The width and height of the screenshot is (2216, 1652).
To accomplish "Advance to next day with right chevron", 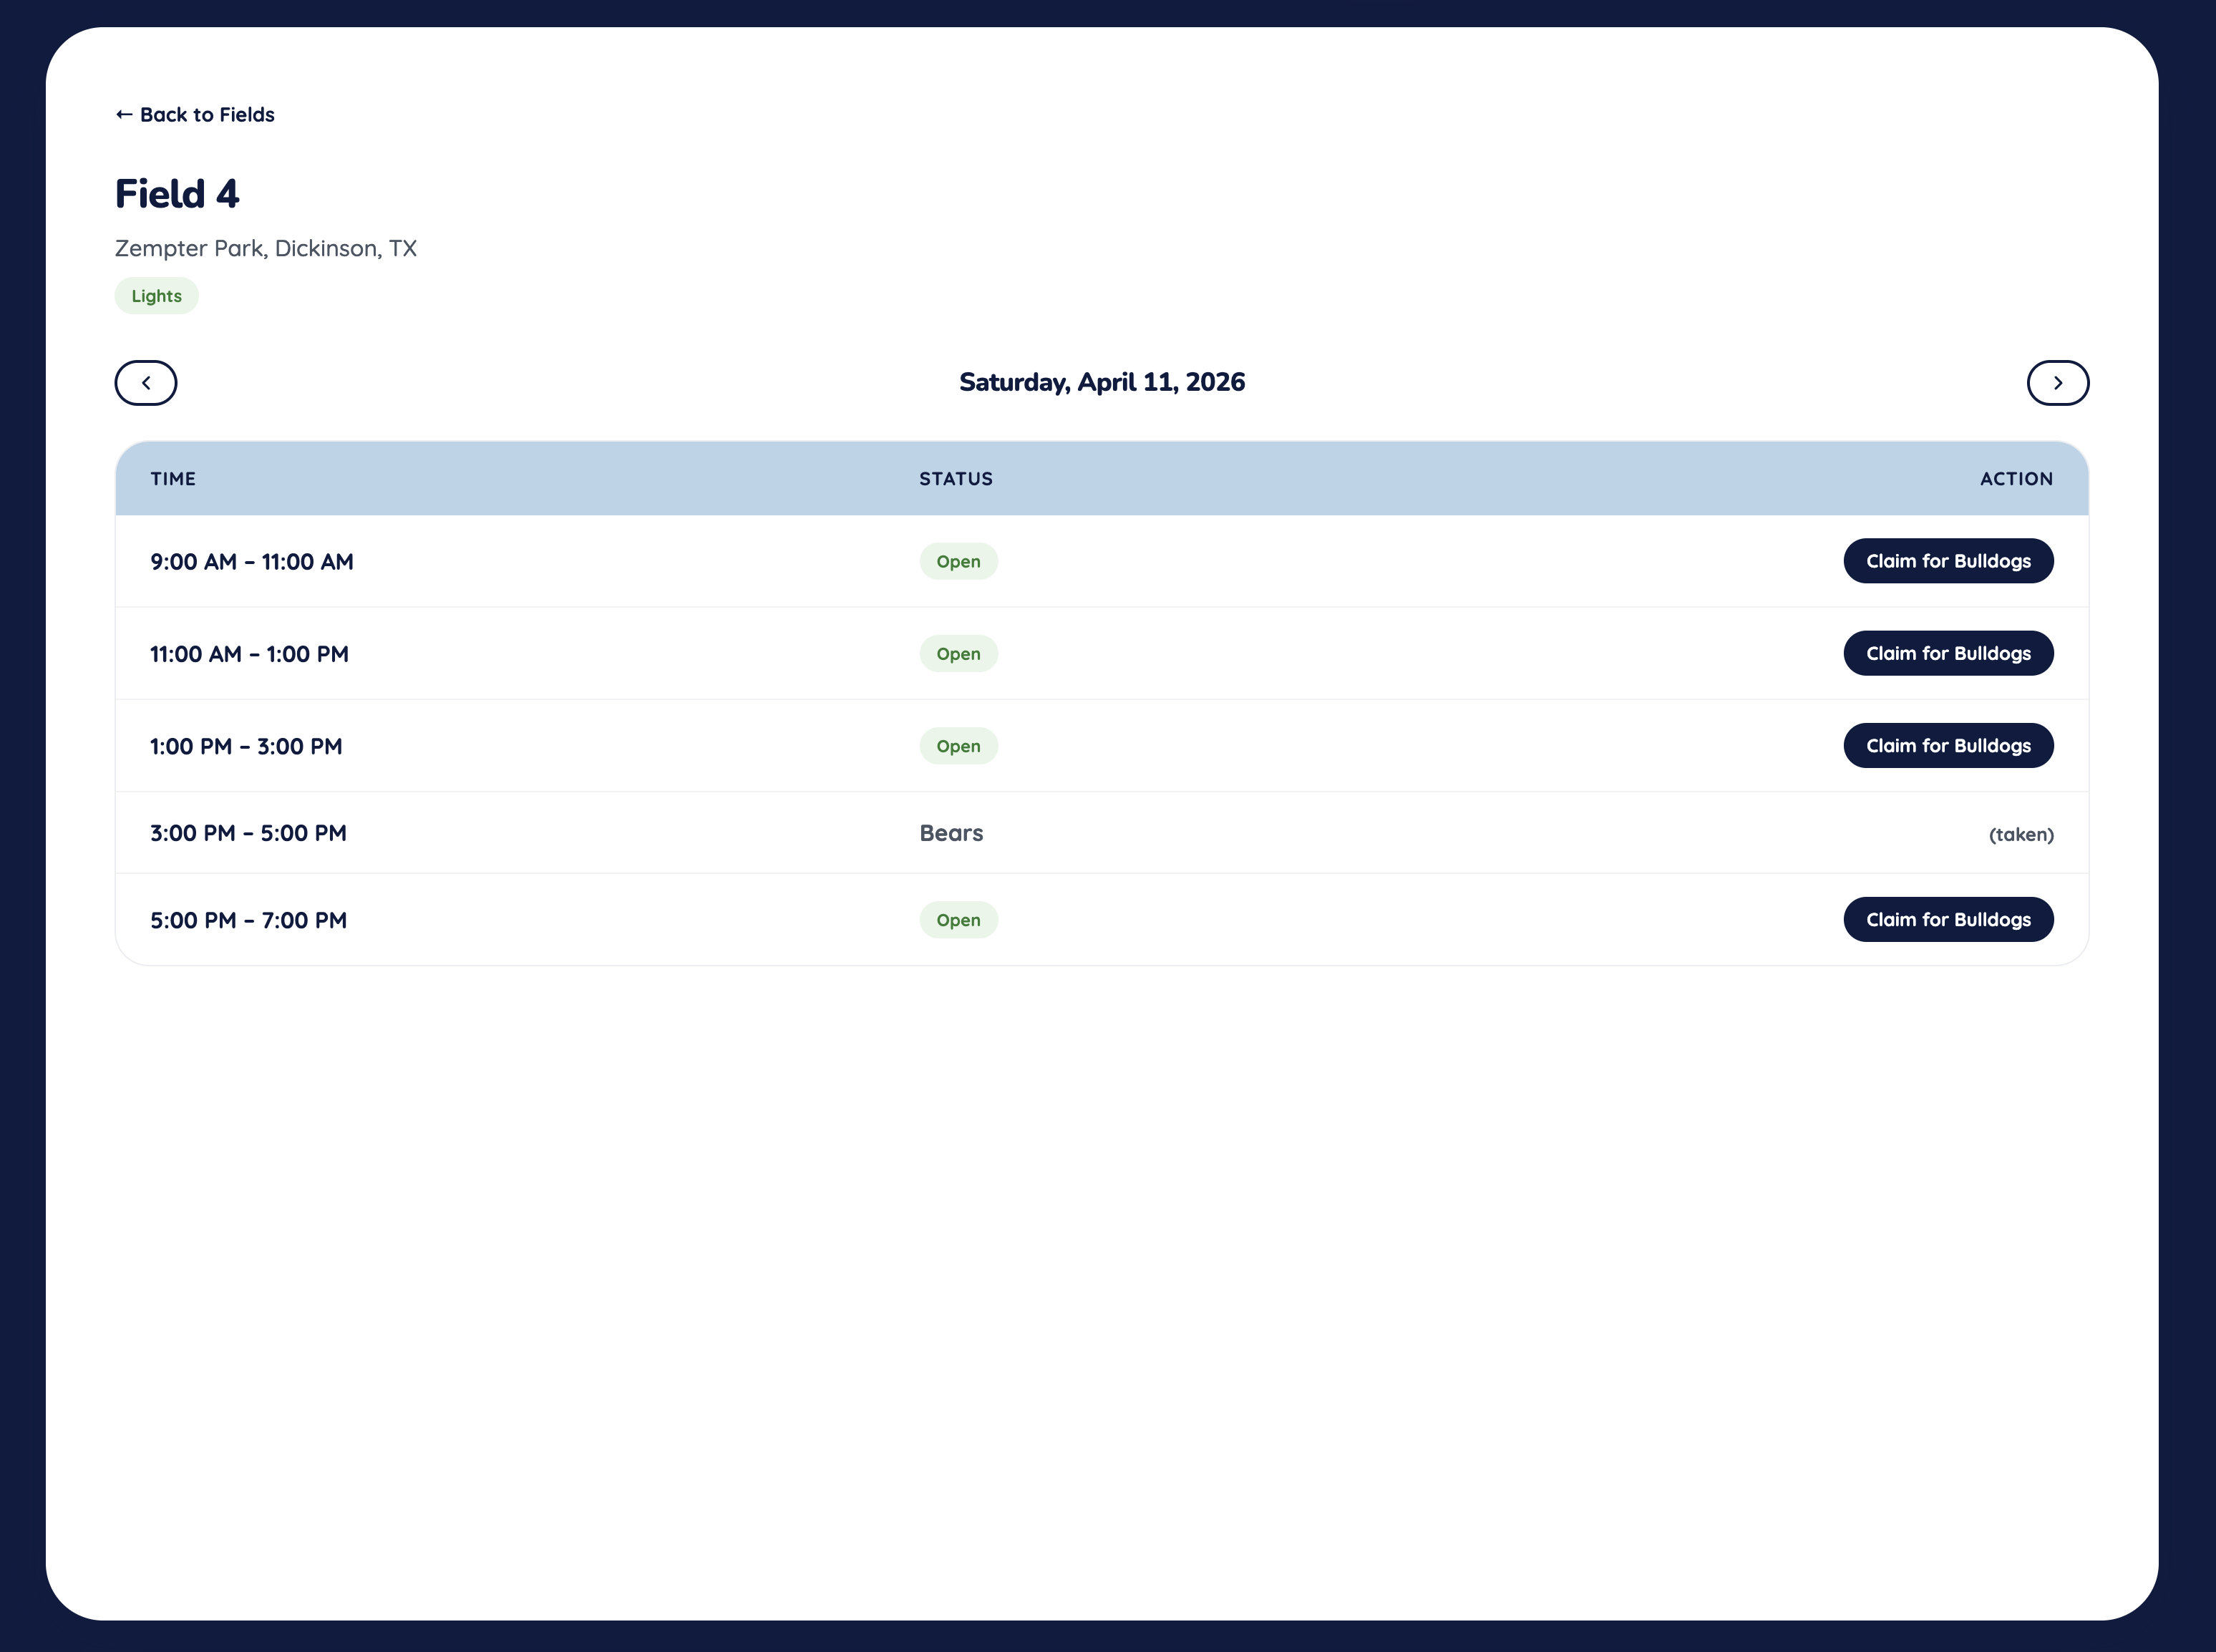I will coord(2057,383).
